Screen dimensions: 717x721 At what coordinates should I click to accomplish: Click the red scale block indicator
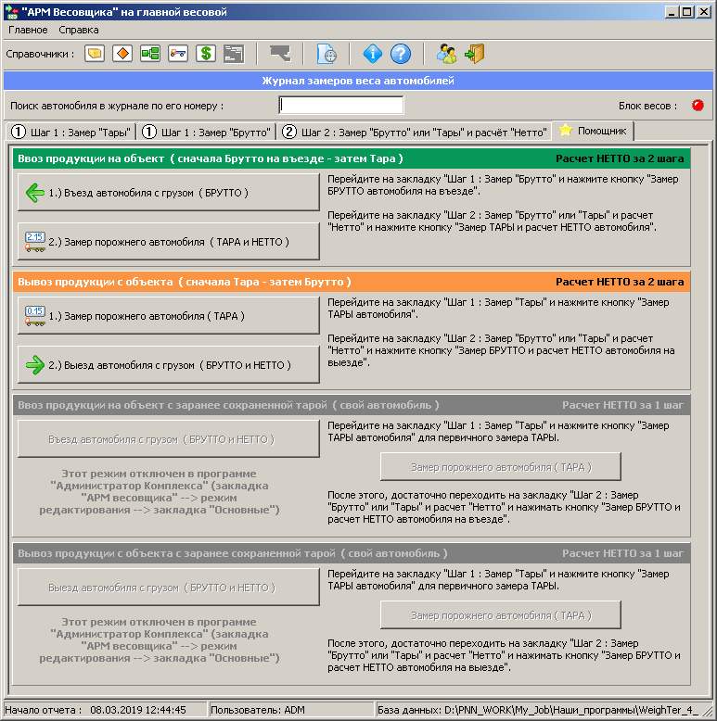pos(697,106)
